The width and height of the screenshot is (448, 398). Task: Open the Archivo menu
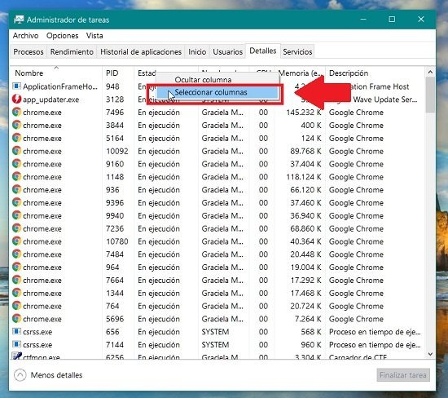(25, 36)
